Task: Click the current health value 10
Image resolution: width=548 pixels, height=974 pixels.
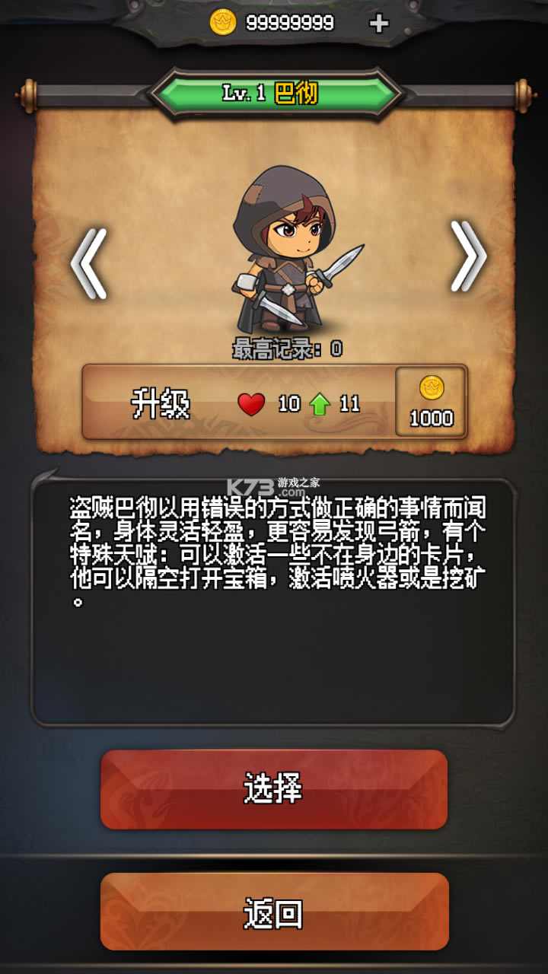Action: pyautogui.click(x=288, y=404)
